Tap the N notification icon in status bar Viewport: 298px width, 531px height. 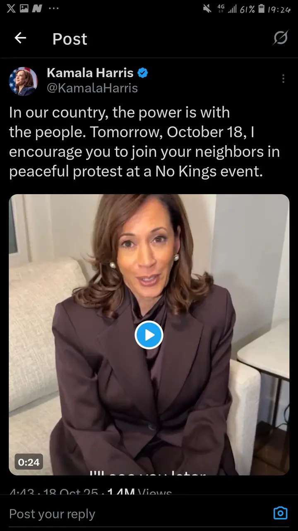tap(37, 9)
